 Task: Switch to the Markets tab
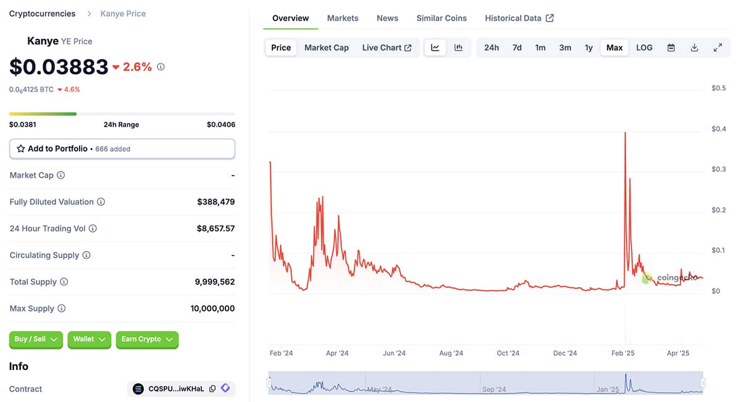(343, 18)
